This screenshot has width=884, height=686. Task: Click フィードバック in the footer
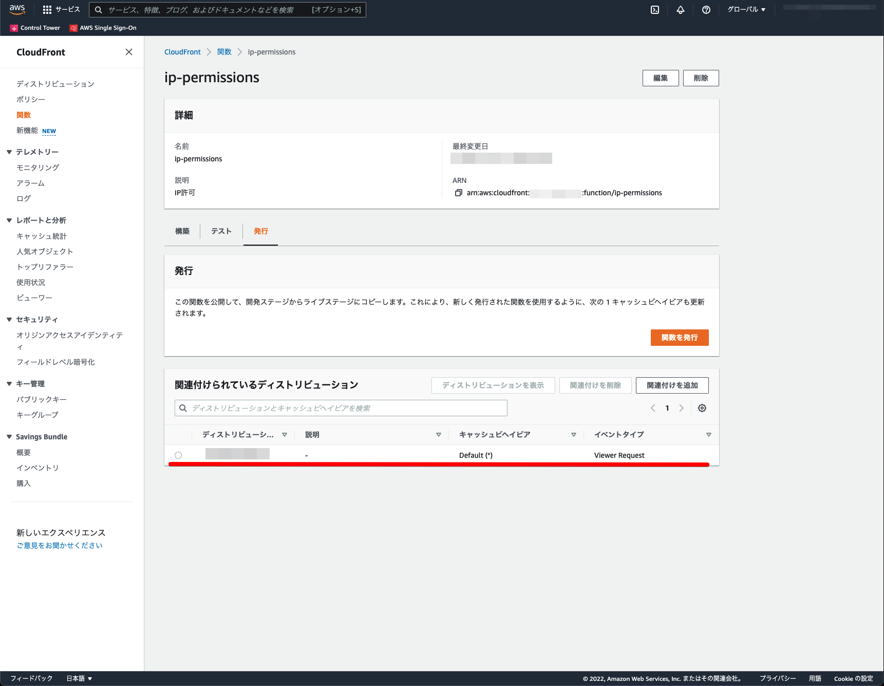coord(31,678)
